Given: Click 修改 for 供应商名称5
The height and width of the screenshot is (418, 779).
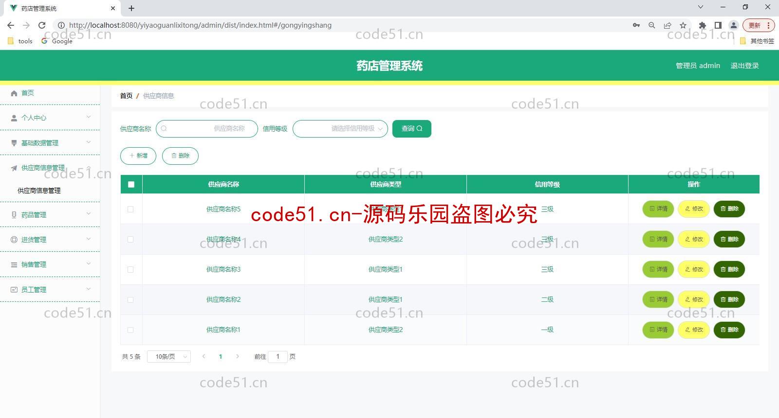Looking at the screenshot, I should coord(694,209).
